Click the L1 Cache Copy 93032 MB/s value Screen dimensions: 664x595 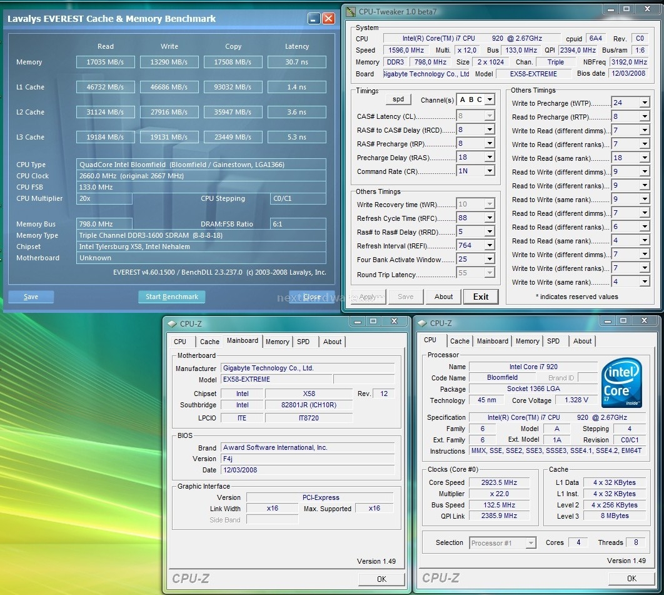click(233, 87)
